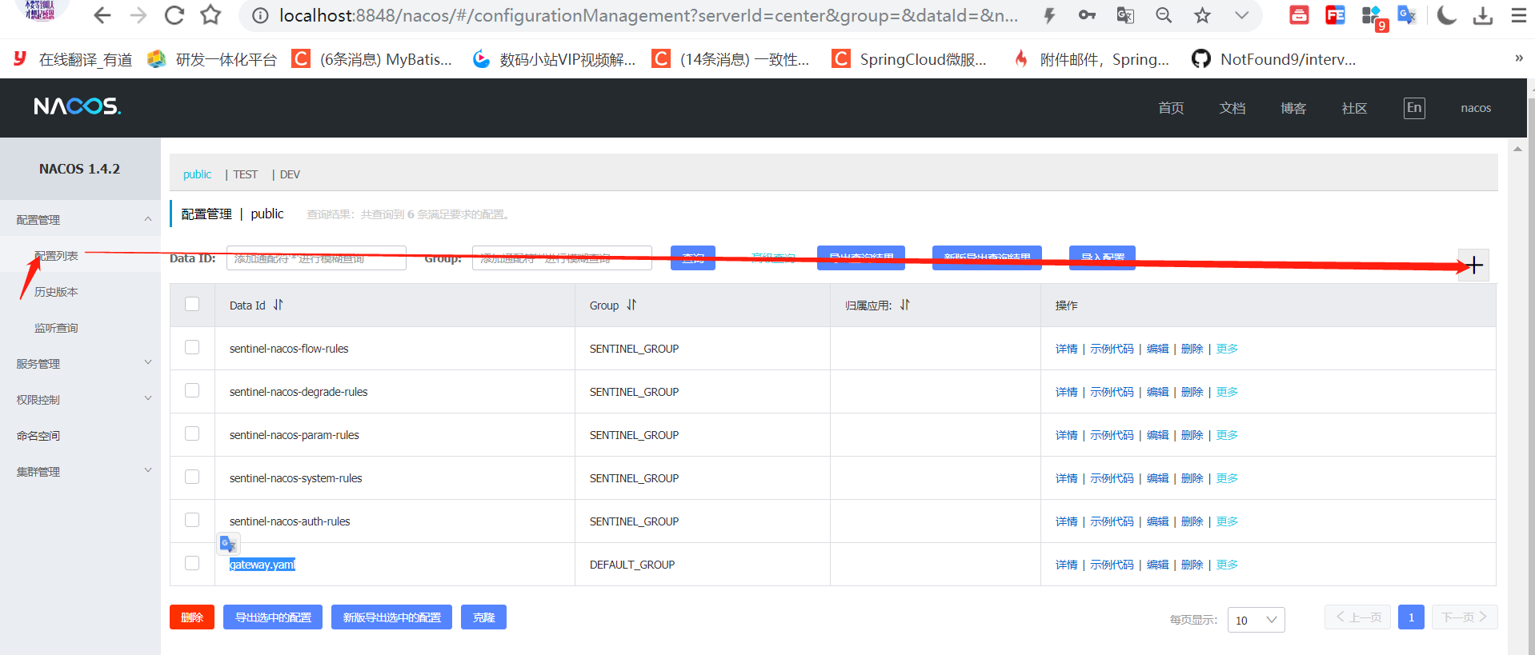Check the gateway.yaml row checkbox
This screenshot has width=1535, height=655.
click(192, 563)
